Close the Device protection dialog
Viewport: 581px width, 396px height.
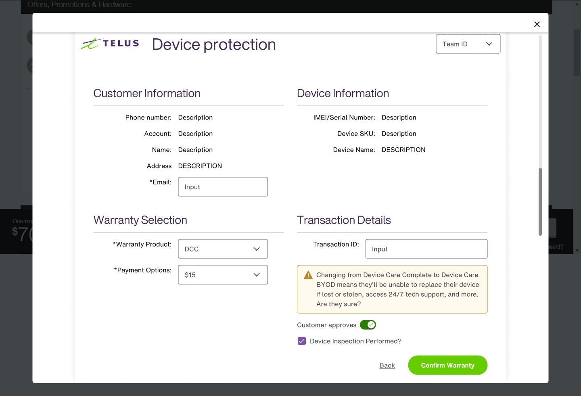pos(537,24)
